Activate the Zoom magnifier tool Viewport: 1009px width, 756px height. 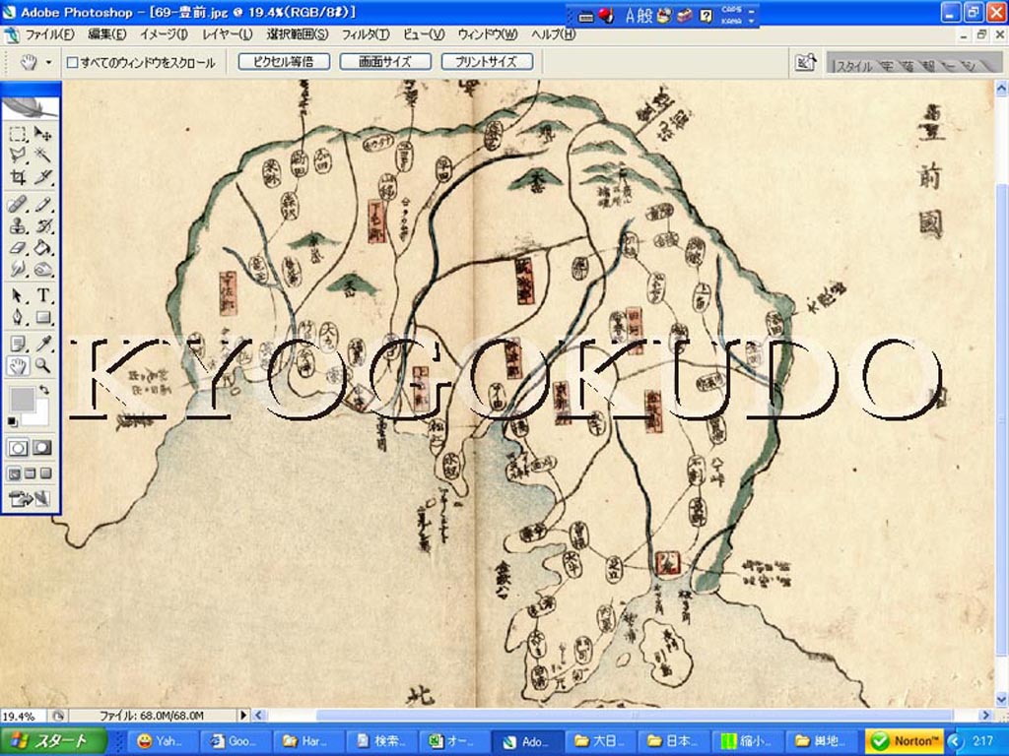pos(42,366)
